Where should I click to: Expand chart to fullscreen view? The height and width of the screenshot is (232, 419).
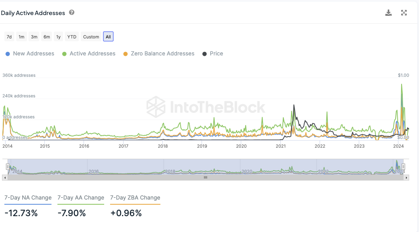(x=404, y=13)
